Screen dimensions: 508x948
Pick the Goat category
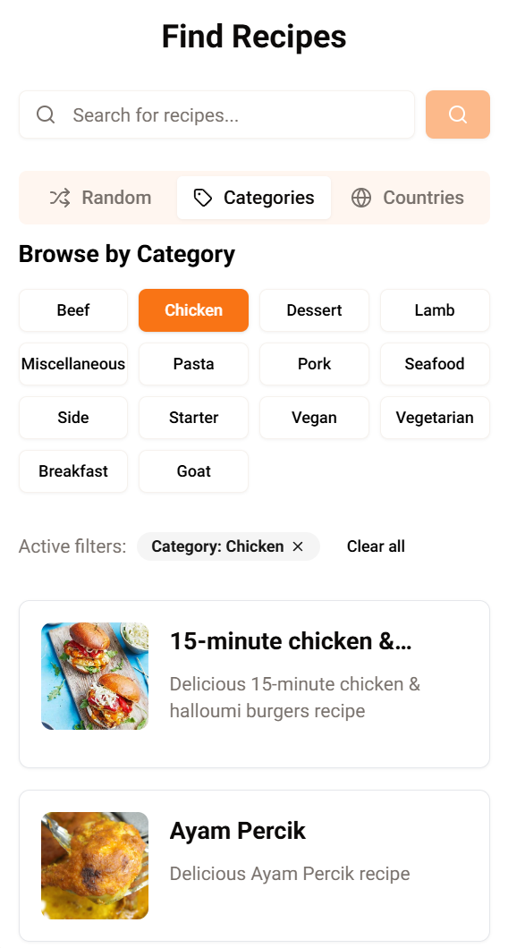point(193,471)
